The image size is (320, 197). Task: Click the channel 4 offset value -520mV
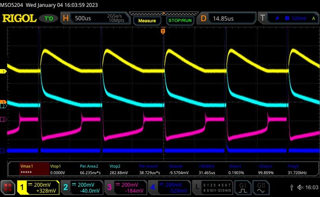tap(178, 191)
